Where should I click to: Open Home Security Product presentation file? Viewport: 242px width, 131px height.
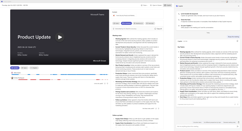[124, 15]
